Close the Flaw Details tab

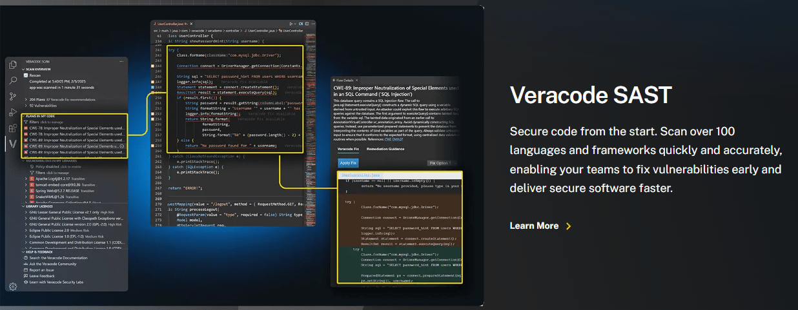356,80
